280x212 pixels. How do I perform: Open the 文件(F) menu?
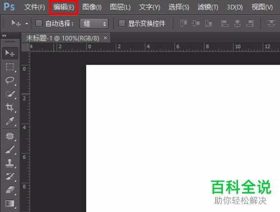[x=35, y=7]
